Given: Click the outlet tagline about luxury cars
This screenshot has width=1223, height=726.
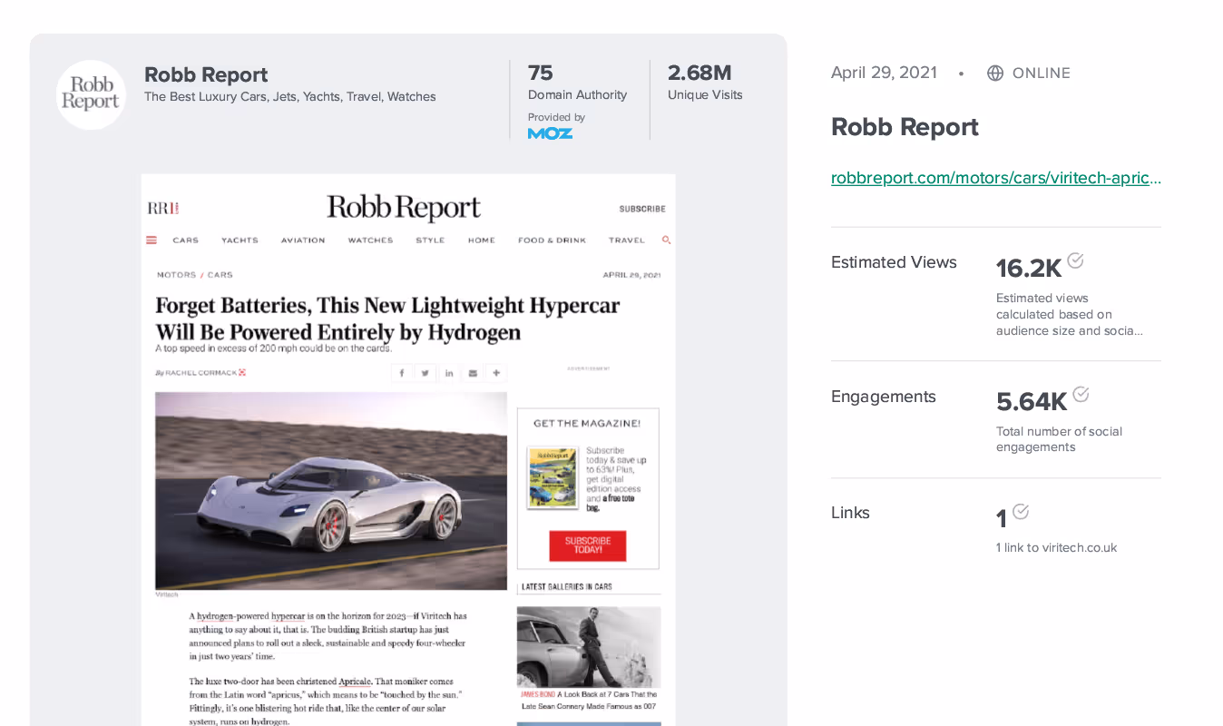Looking at the screenshot, I should pyautogui.click(x=290, y=97).
